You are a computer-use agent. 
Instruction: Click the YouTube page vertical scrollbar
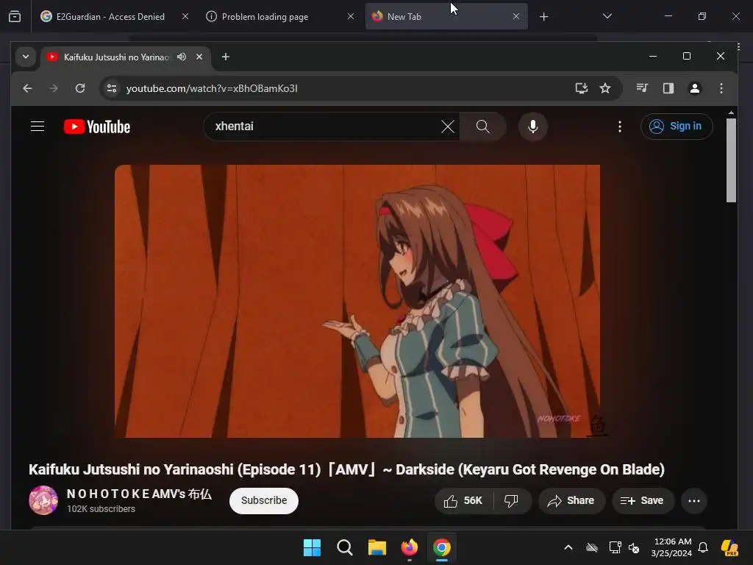point(731,160)
